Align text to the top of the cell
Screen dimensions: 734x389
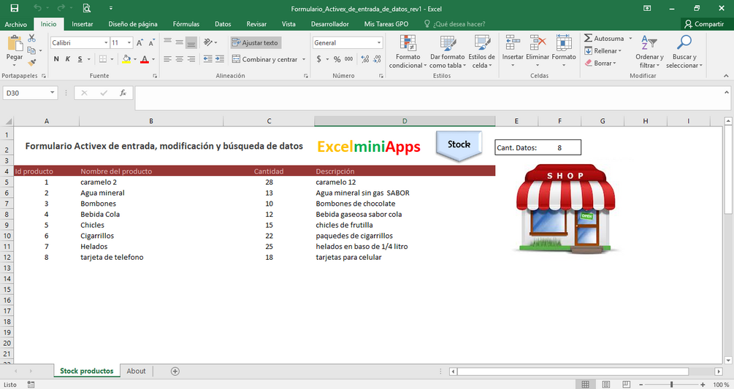(167, 42)
